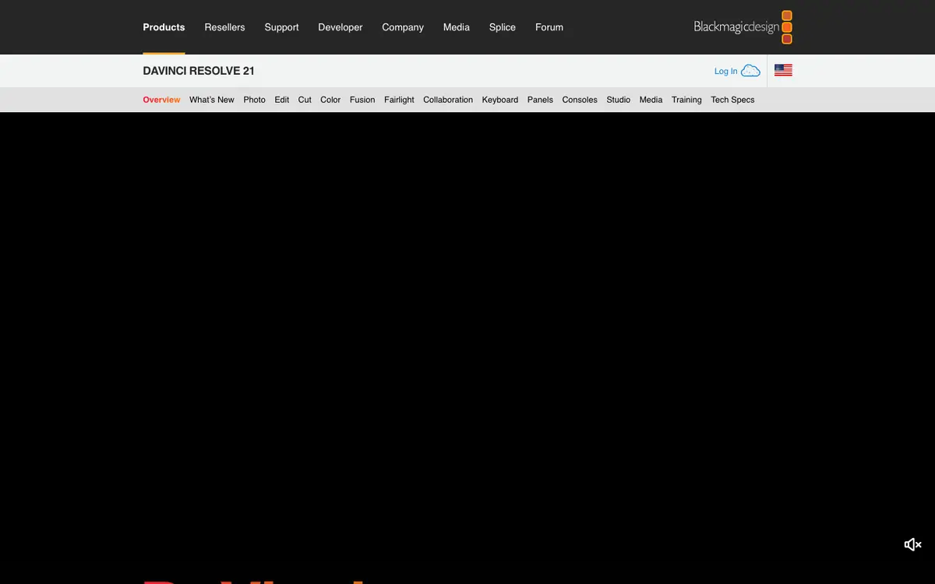This screenshot has width=935, height=584.
Task: Open the Products menu
Action: 164,27
